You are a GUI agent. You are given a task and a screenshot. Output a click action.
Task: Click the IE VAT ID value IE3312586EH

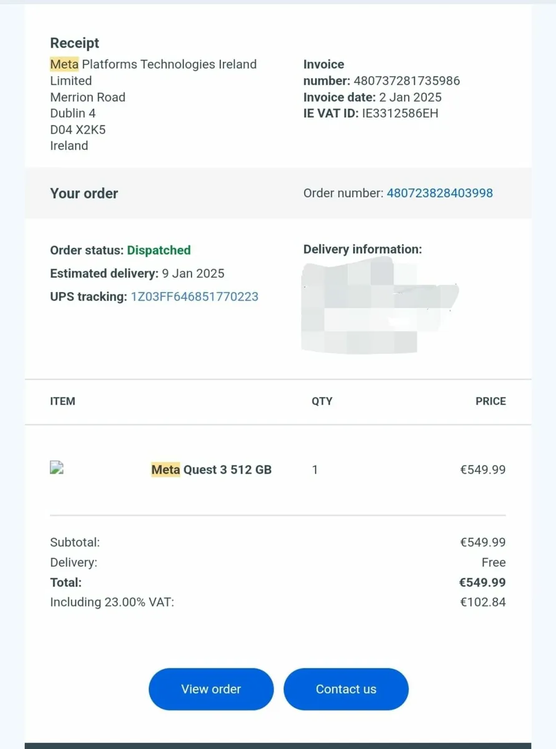point(400,113)
